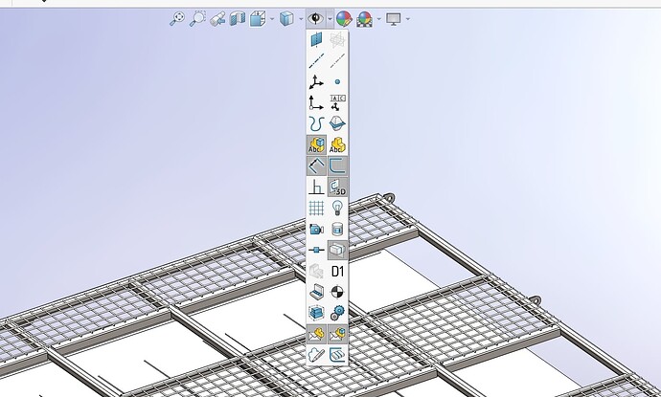Open the Edit Appearance color sphere
Image resolution: width=661 pixels, height=397 pixels.
tap(344, 18)
